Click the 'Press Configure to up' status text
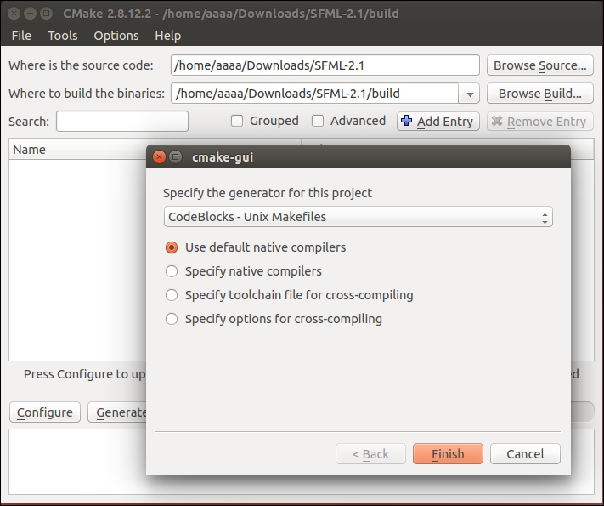The image size is (604, 506). coord(85,374)
